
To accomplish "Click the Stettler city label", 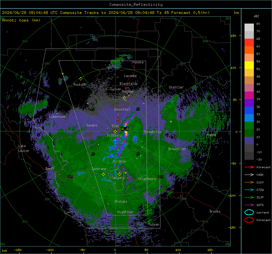I will 176,87.
